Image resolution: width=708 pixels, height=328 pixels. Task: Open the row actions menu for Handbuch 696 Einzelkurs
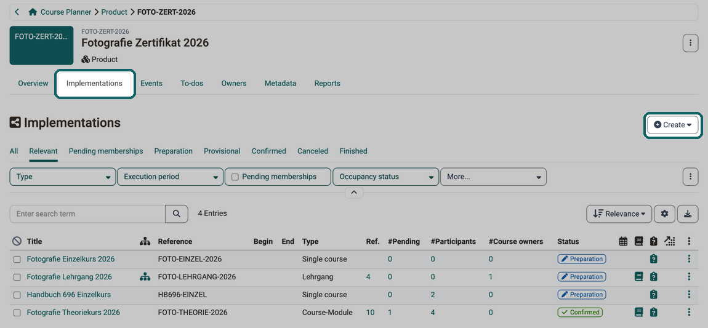[689, 295]
